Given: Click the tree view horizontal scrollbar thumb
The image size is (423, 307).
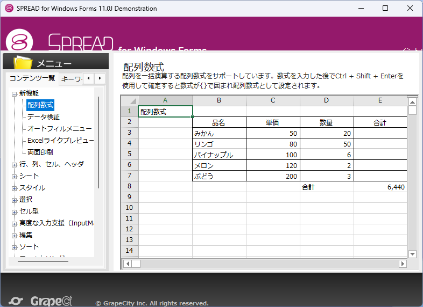Looking at the screenshot, I should (x=43, y=261).
